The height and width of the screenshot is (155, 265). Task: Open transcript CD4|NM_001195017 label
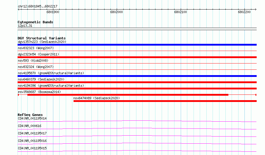(x=32, y=133)
